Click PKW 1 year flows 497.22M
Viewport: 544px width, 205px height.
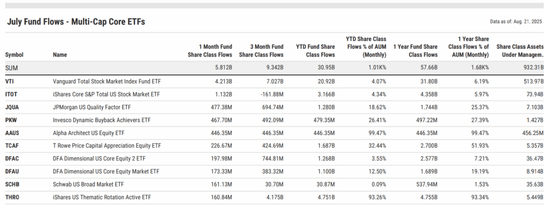click(427, 120)
